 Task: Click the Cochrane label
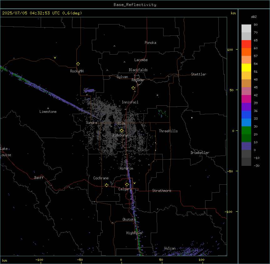101,178
